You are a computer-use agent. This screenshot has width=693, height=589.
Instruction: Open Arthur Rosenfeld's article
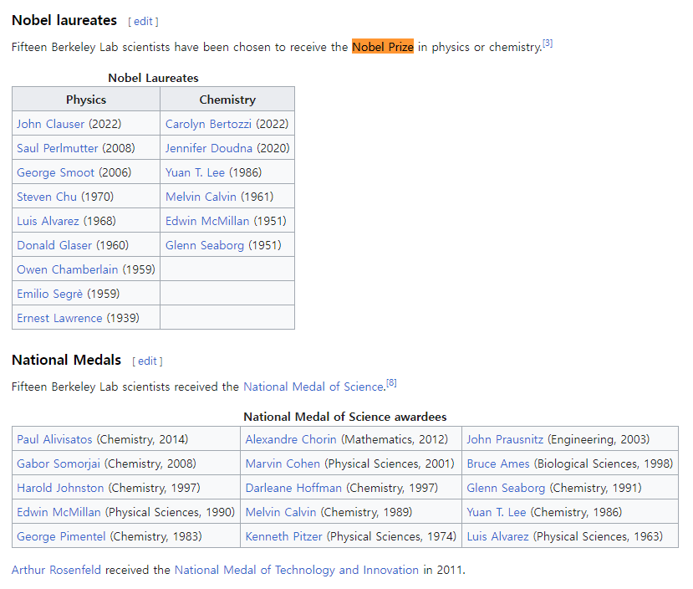[x=56, y=570]
